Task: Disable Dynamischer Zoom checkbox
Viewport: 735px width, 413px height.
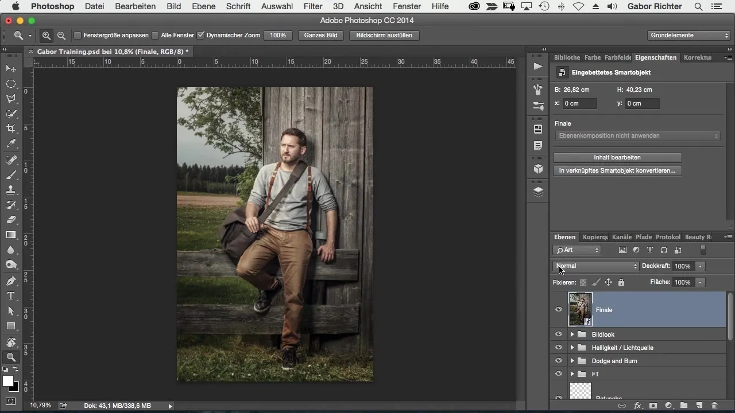Action: (x=200, y=36)
